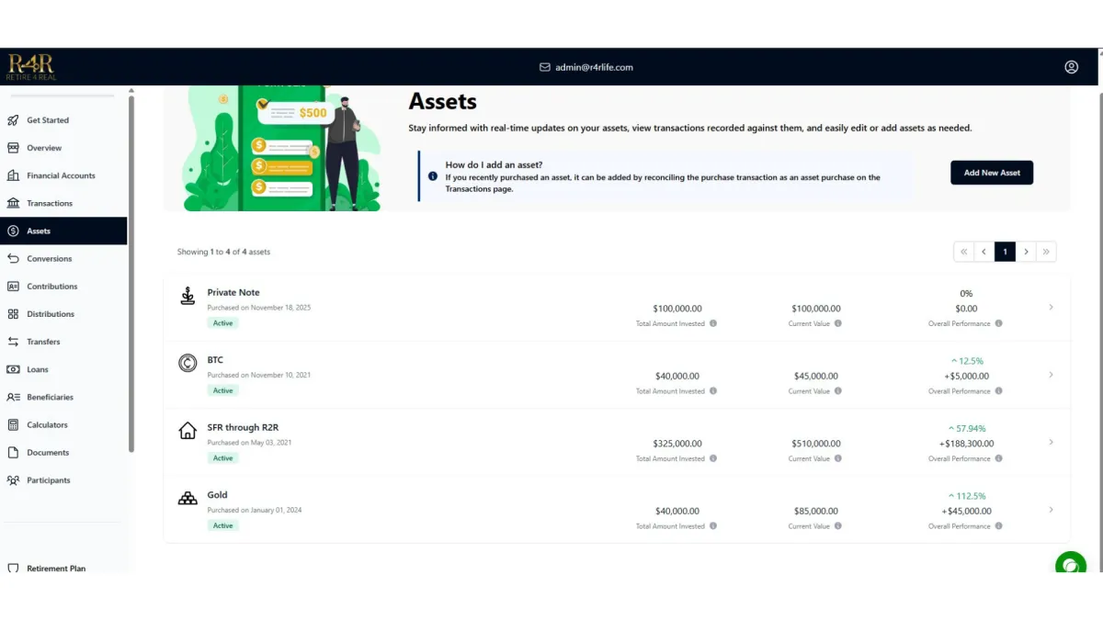Viewport: 1103px width, 620px height.
Task: Click the Transfers arrows icon
Action: [13, 342]
